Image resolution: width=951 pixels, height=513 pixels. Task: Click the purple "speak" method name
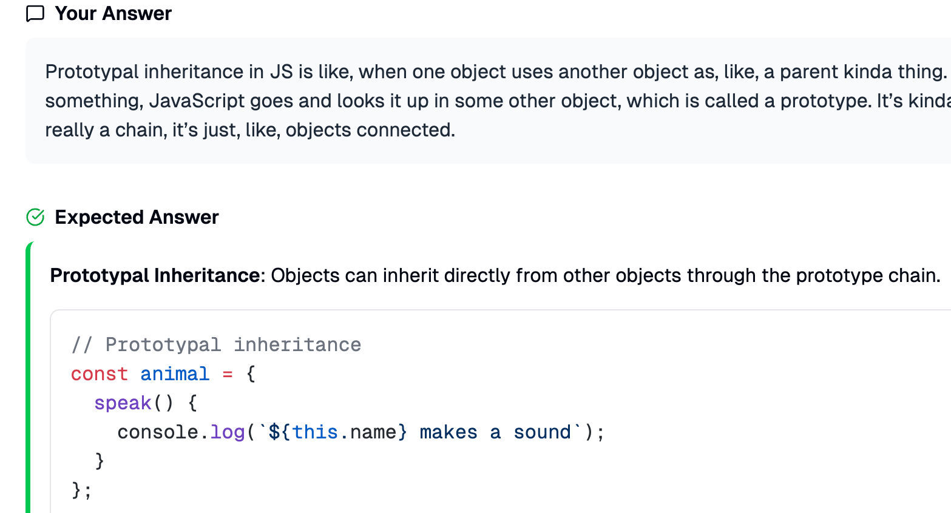tap(123, 403)
